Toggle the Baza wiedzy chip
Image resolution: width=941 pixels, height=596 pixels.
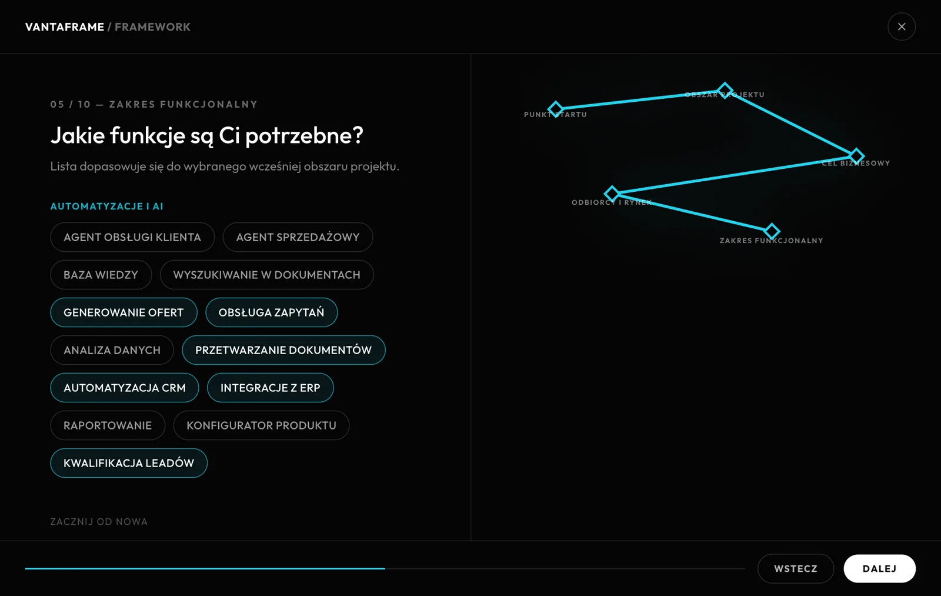(x=101, y=275)
